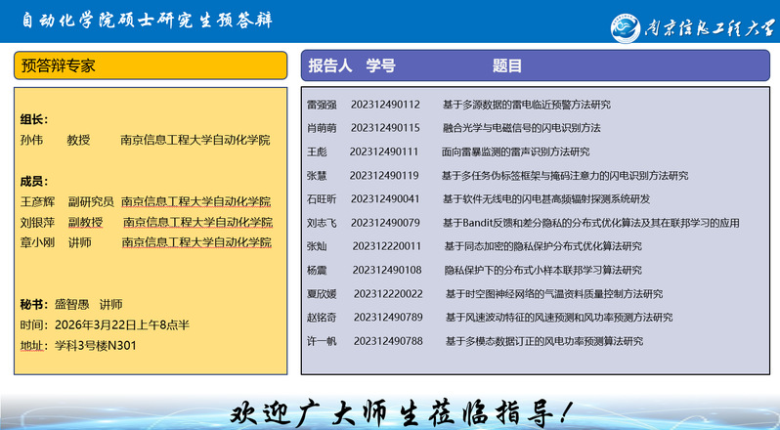This screenshot has height=430, width=780.
Task: Click the underlined 副教授 title of 刘银萍
Action: pos(85,222)
